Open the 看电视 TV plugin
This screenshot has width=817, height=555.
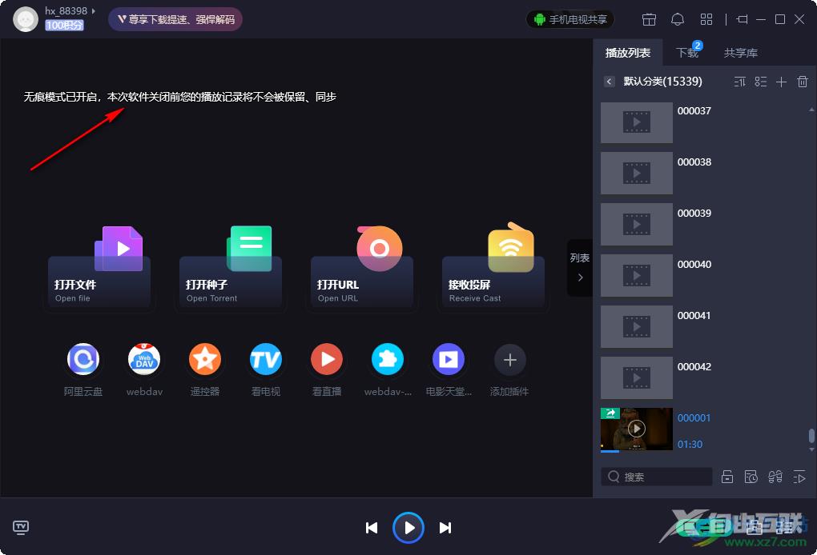coord(266,359)
